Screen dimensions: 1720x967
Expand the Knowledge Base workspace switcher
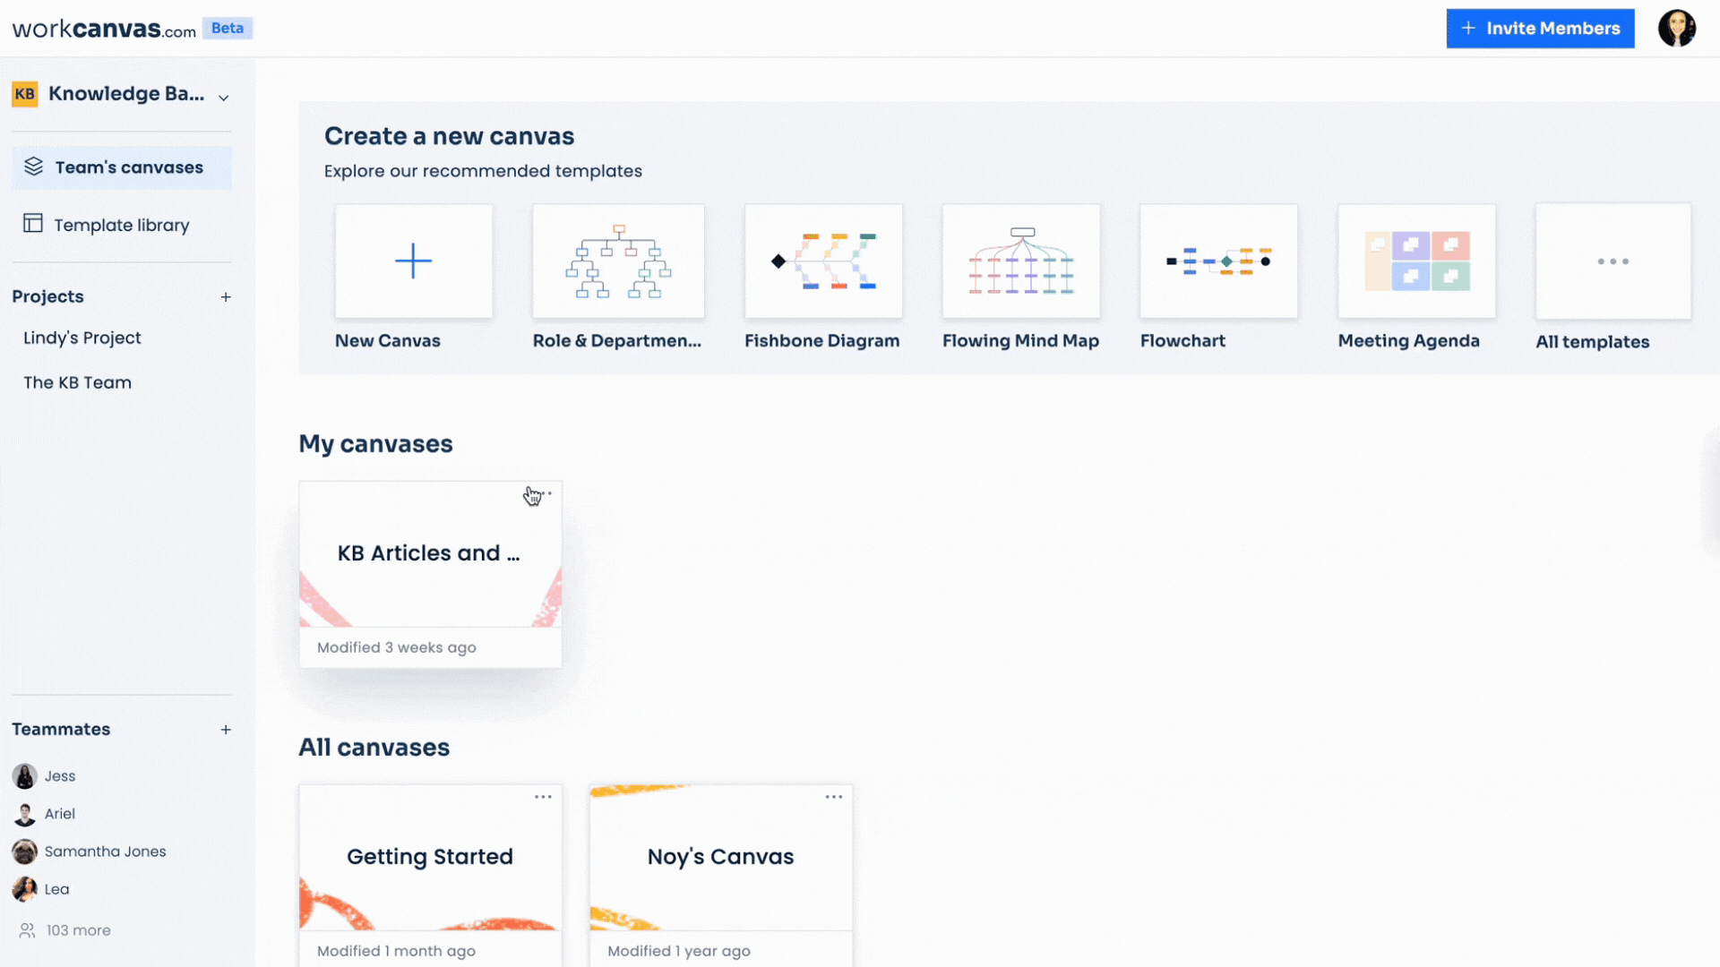pos(223,96)
